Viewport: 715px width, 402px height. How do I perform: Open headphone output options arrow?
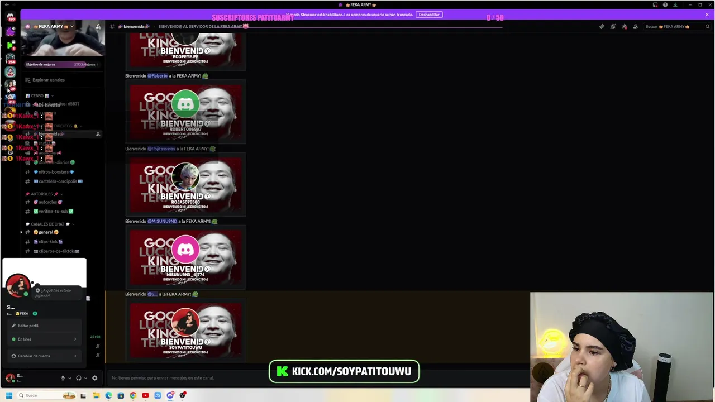coord(85,378)
